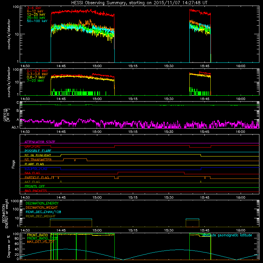
Task: Select the 7-20 MeV legend label
Action: point(36,81)
